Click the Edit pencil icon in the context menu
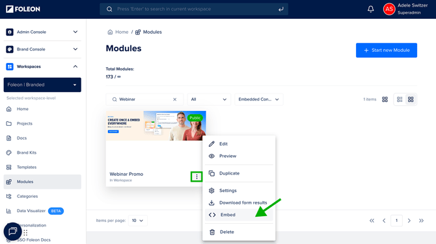 tap(211, 143)
